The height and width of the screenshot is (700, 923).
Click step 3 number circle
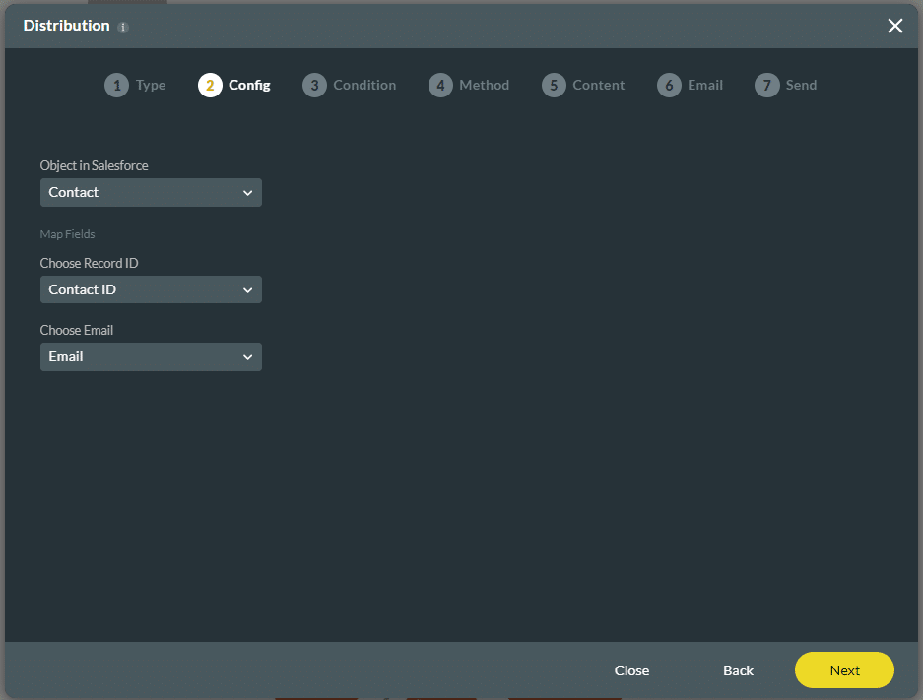coord(314,86)
